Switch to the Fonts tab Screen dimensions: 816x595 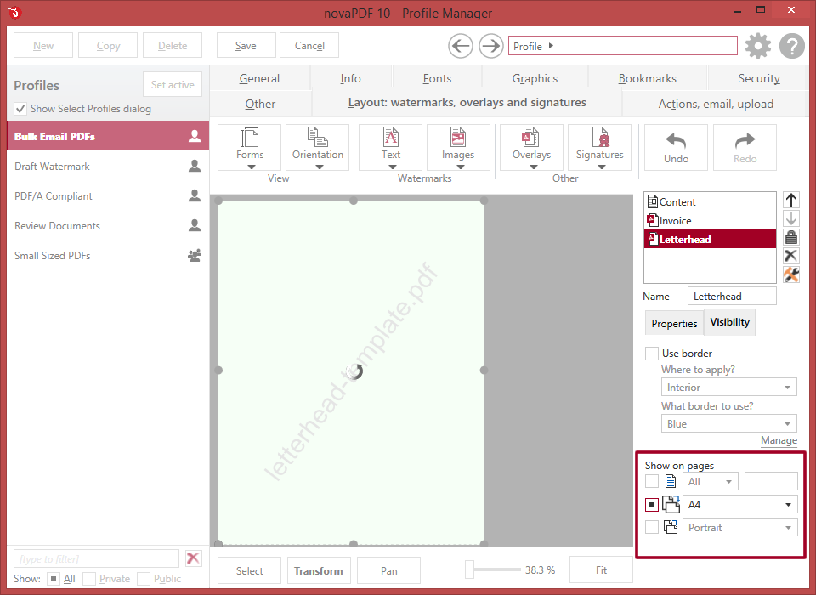[x=437, y=78]
